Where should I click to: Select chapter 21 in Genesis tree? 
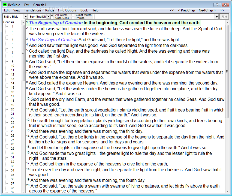13,114
